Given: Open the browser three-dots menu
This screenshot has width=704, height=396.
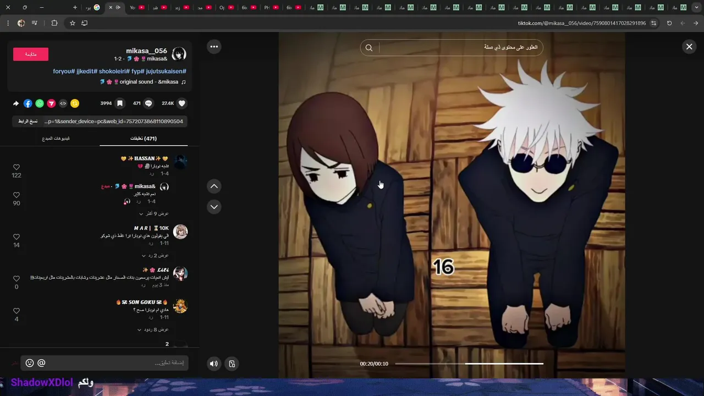Looking at the screenshot, I should [8, 23].
